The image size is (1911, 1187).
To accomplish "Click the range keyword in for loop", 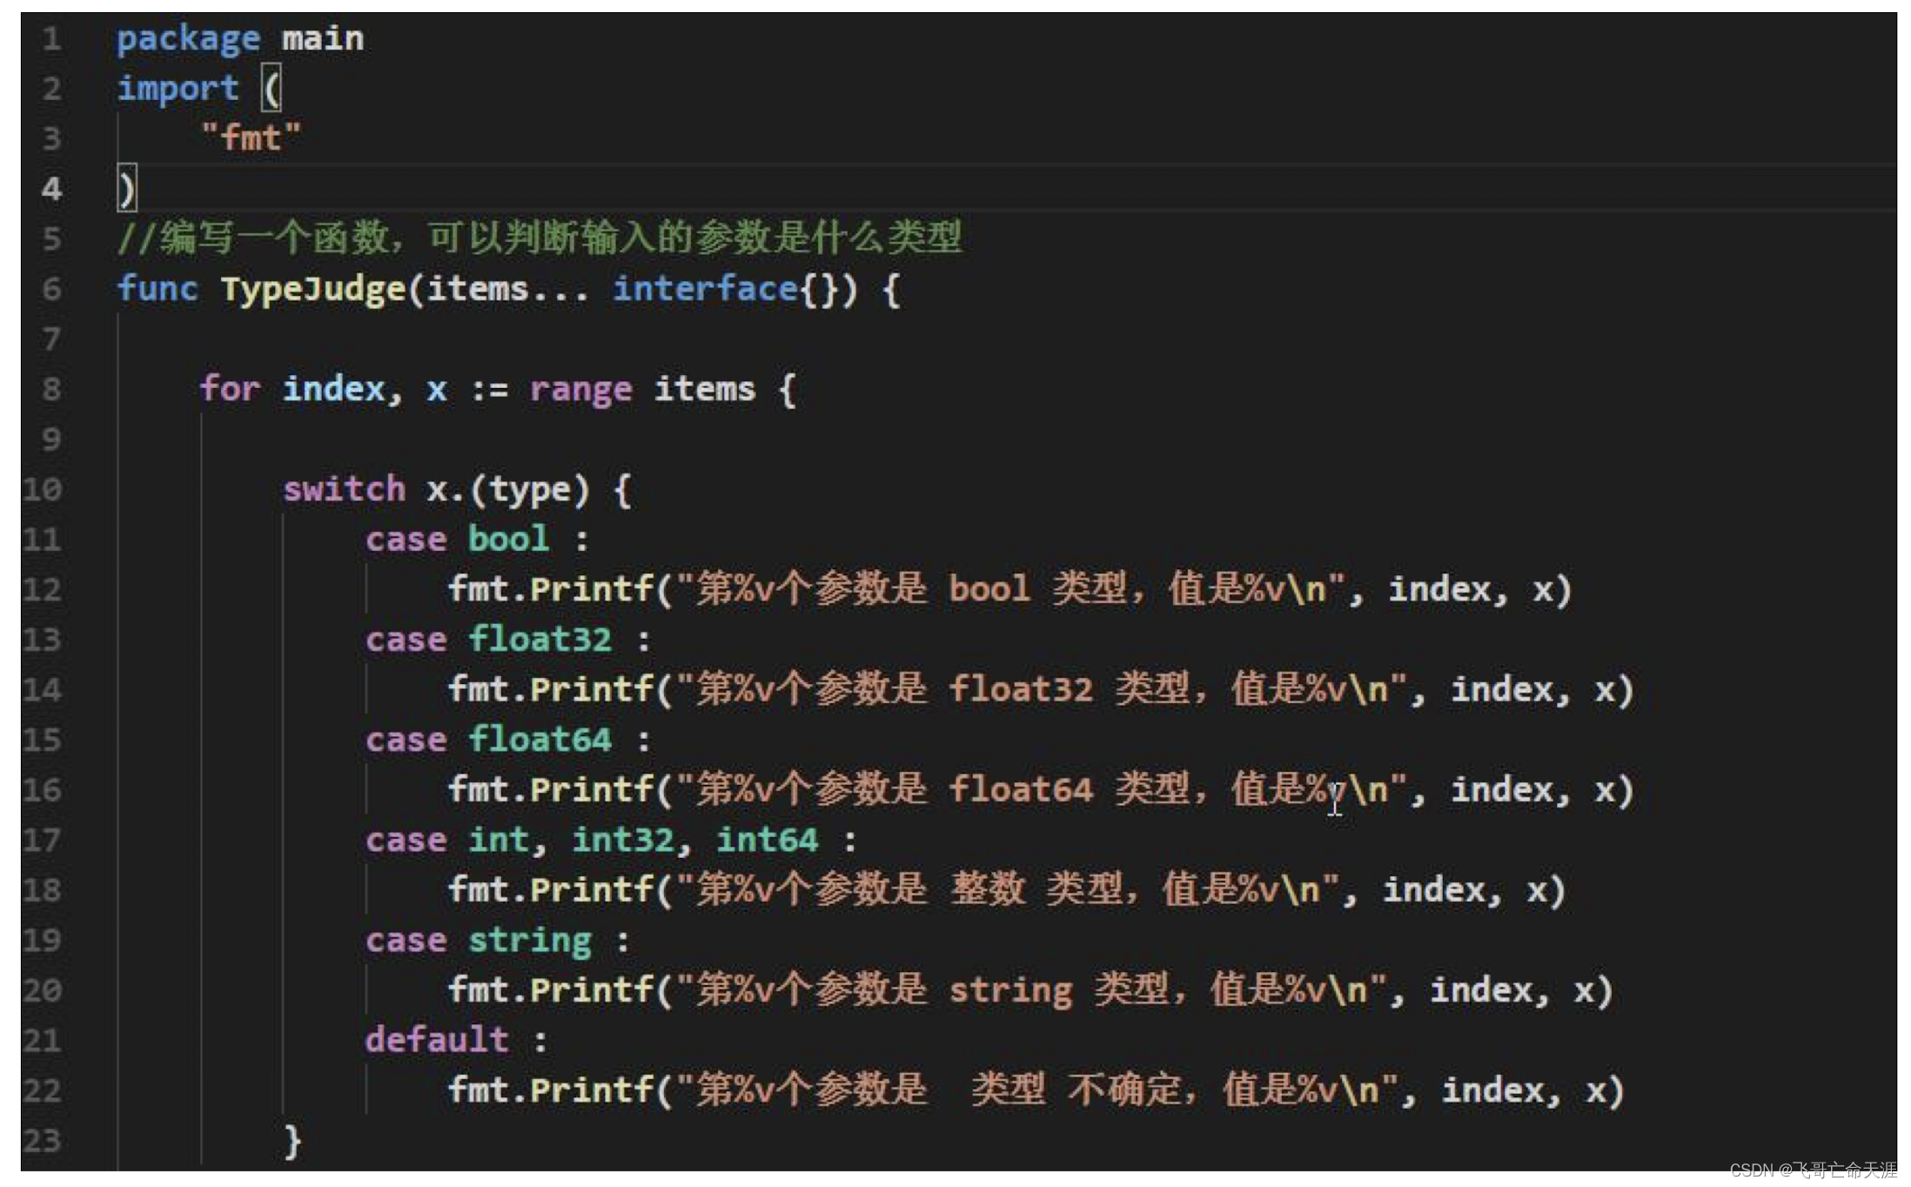I will 580,389.
